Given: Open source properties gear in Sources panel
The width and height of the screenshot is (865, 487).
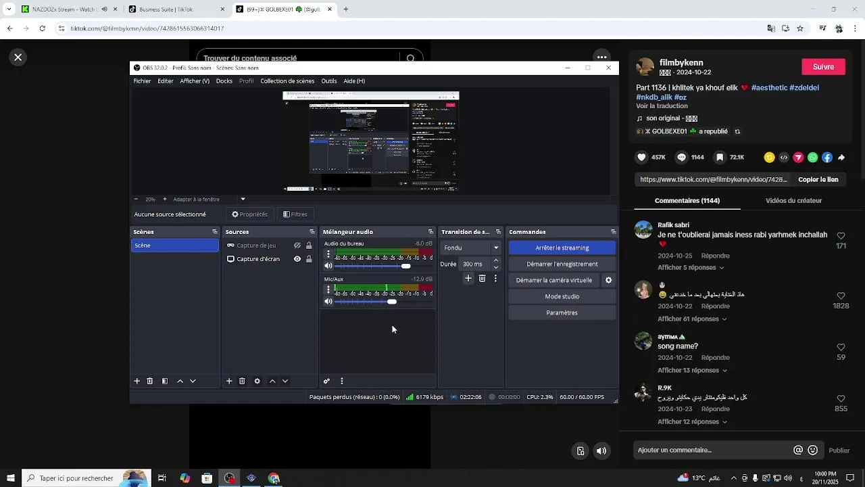Looking at the screenshot, I should click(x=257, y=381).
